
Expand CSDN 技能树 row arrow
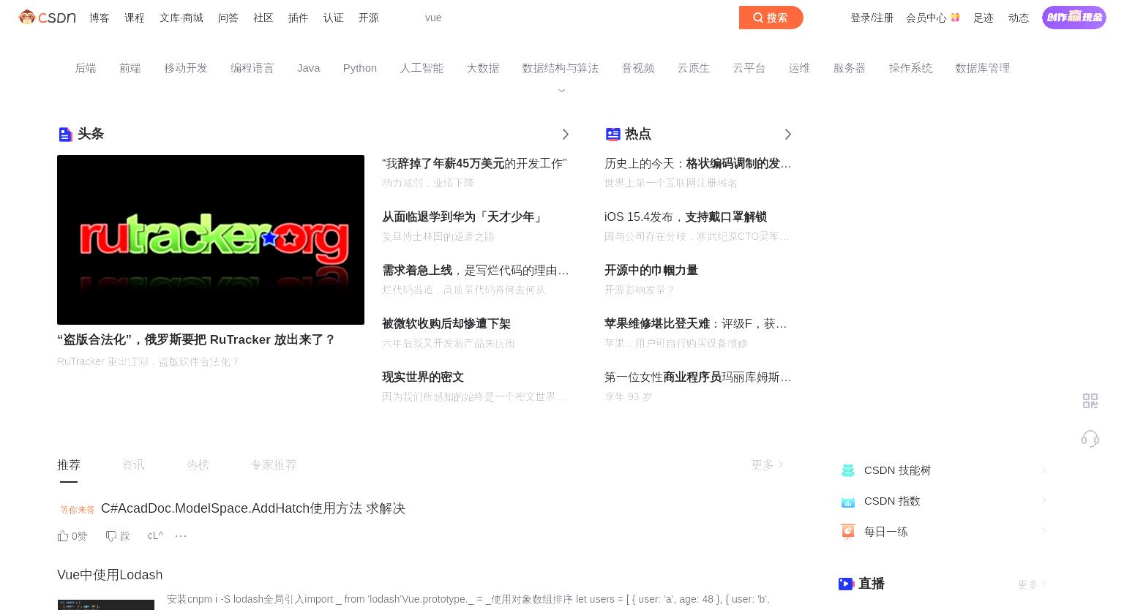[1044, 470]
